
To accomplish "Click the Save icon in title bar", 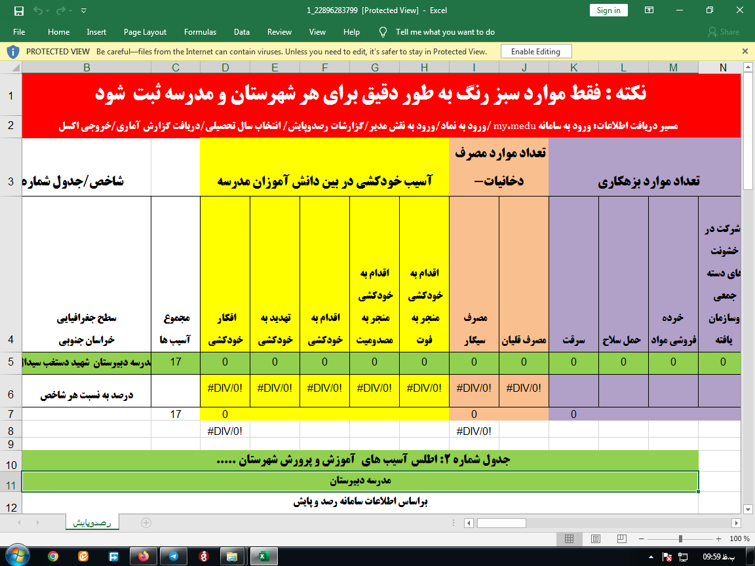I will coord(18,10).
